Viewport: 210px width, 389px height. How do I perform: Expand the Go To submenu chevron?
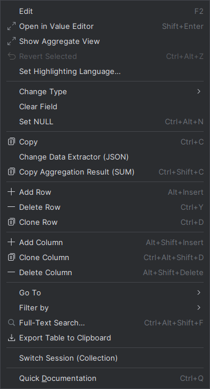click(x=198, y=292)
